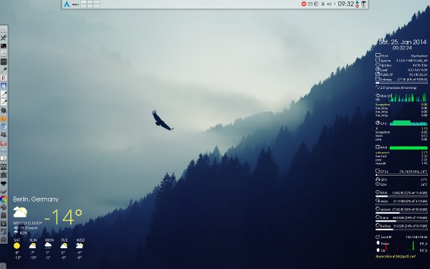Click the 09:32 panel clock
Viewport: 430px width, 269px height.
coord(346,4)
